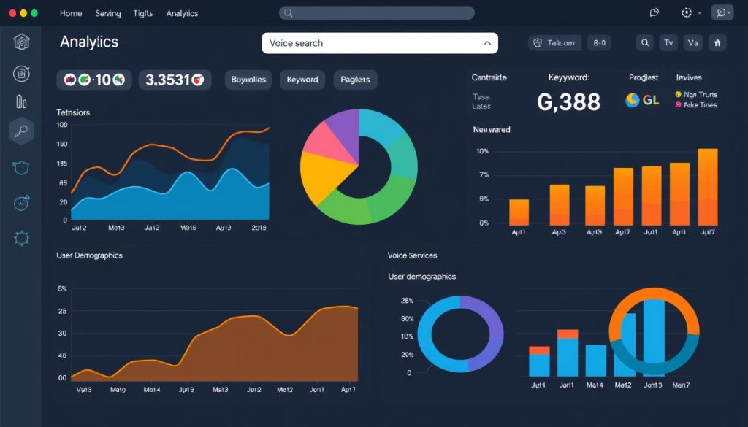Open the Home menu
Viewport: 748px width, 427px height.
click(x=71, y=13)
